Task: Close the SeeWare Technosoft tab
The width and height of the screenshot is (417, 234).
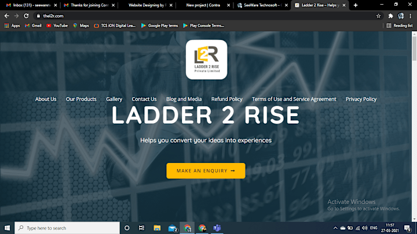Action: [x=286, y=5]
